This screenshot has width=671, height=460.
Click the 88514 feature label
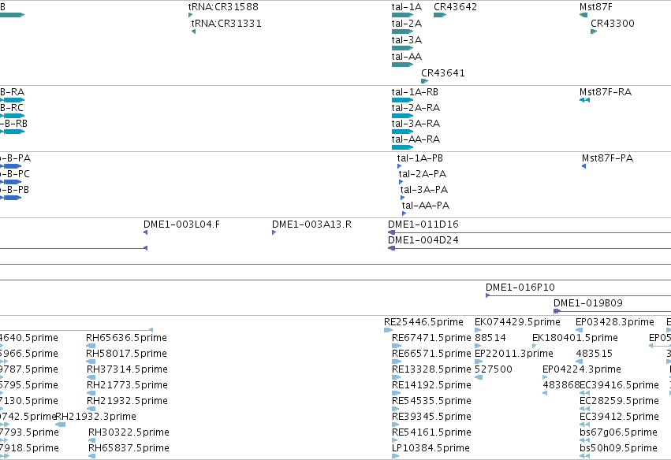(490, 338)
